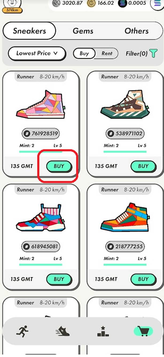Buy sneaker #218777255
Screen dimensions: 164x357
(x=143, y=279)
